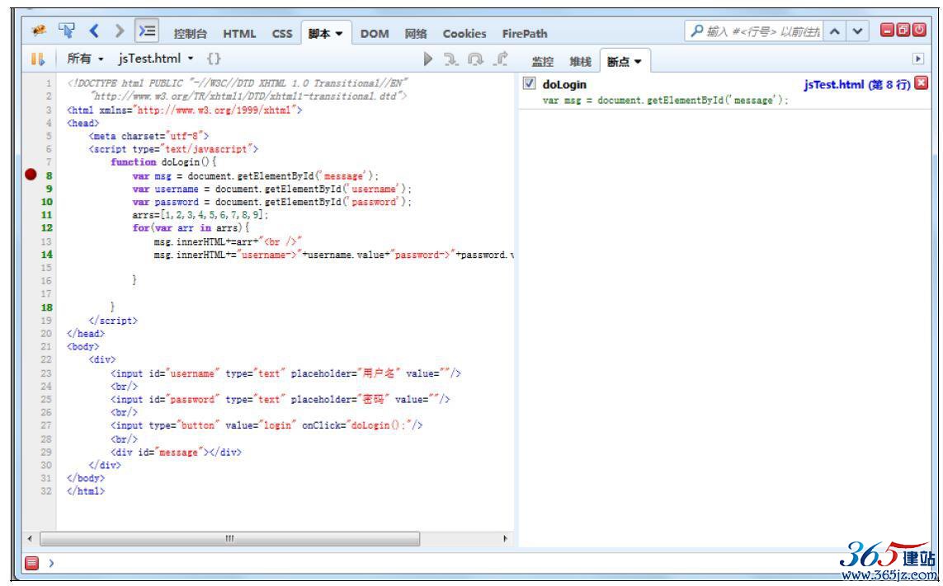Switch to the 控制台 tab

click(190, 34)
